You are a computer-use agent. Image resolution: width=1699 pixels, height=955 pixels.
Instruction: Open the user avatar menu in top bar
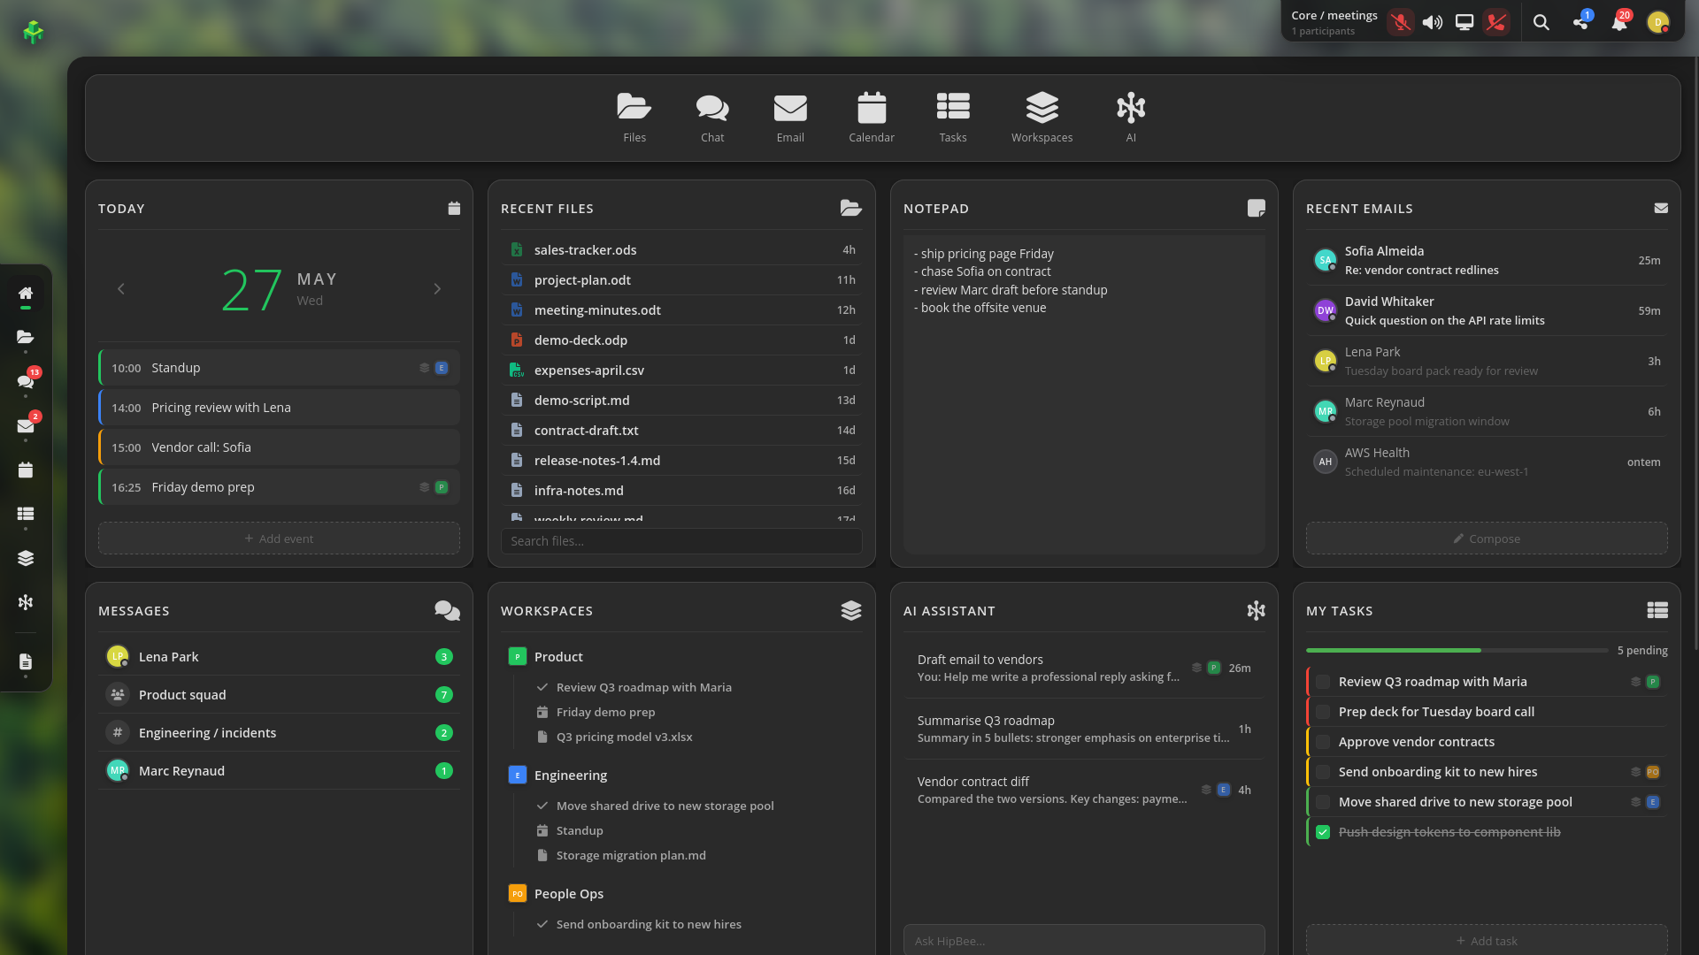click(1658, 22)
